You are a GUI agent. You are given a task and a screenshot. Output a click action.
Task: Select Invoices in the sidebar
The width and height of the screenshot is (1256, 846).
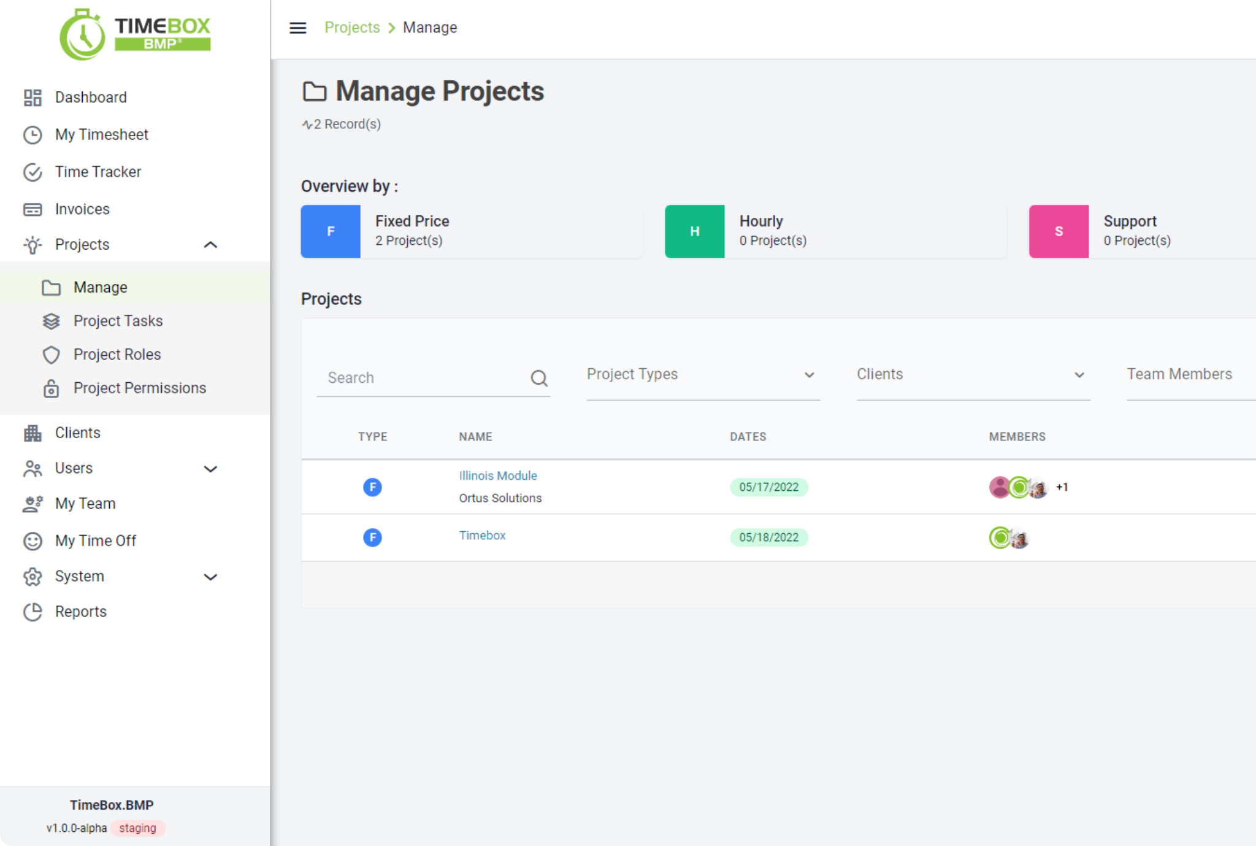(82, 210)
